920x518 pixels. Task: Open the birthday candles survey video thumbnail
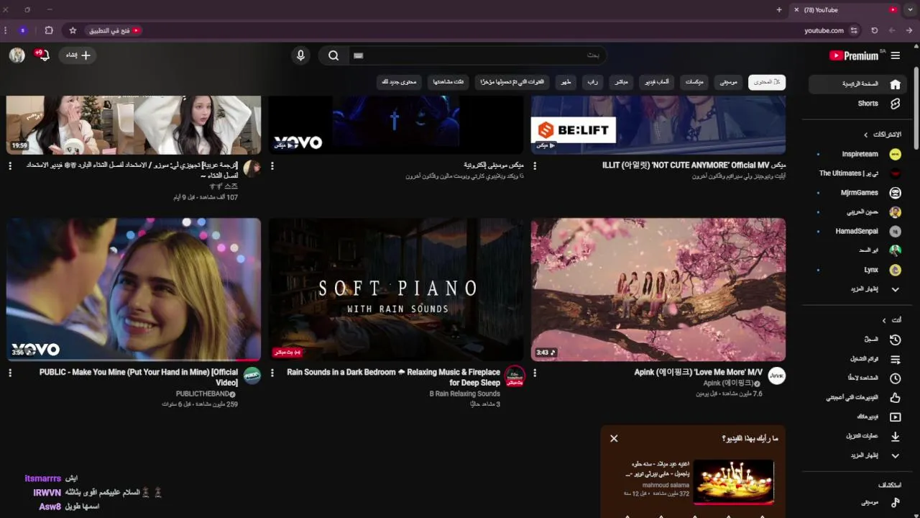(734, 481)
